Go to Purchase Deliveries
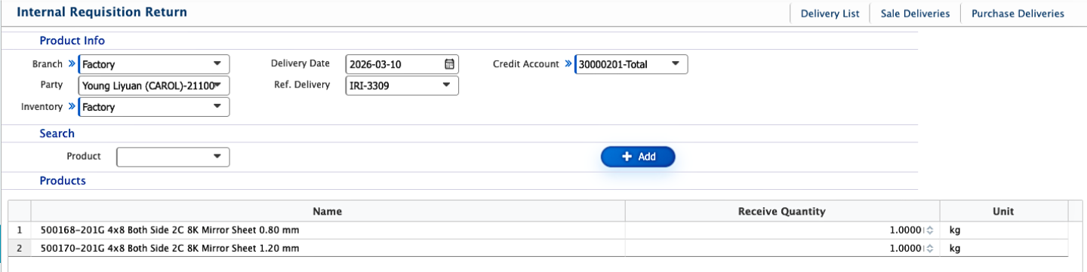The image size is (1087, 272). pyautogui.click(x=1018, y=14)
